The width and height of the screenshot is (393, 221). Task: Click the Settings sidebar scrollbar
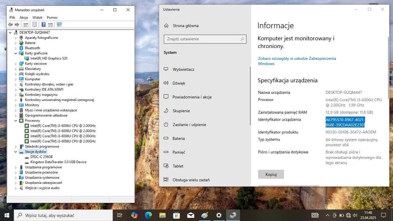[250, 96]
